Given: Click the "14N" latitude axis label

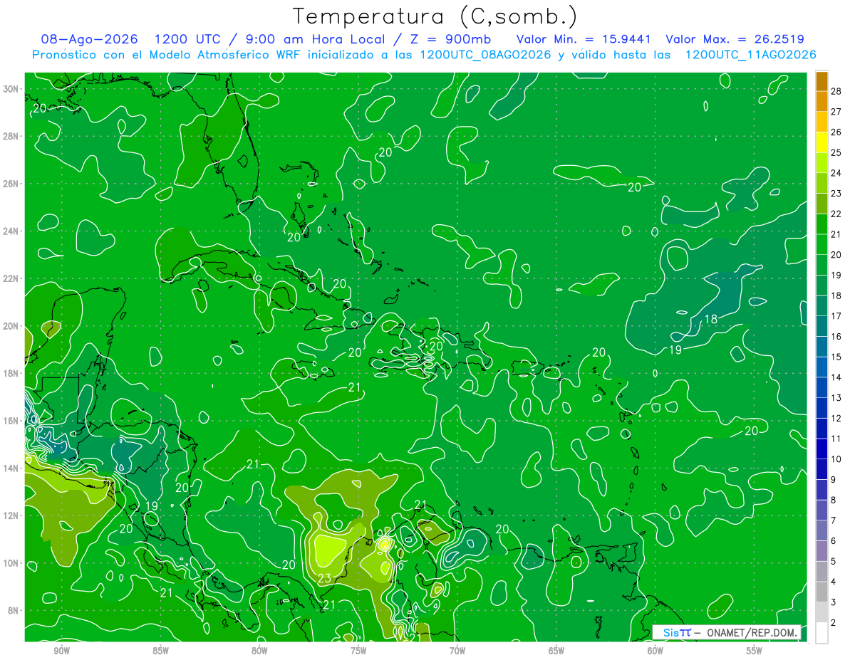Looking at the screenshot, I should [x=12, y=468].
